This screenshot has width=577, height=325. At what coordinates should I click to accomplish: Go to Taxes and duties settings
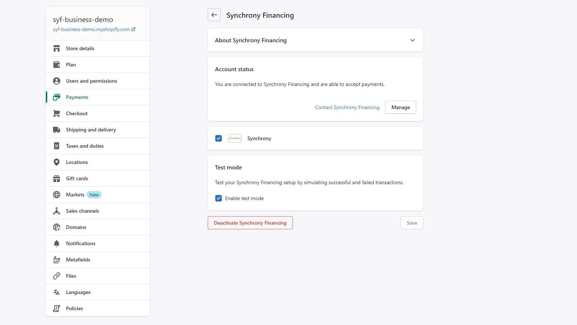85,146
